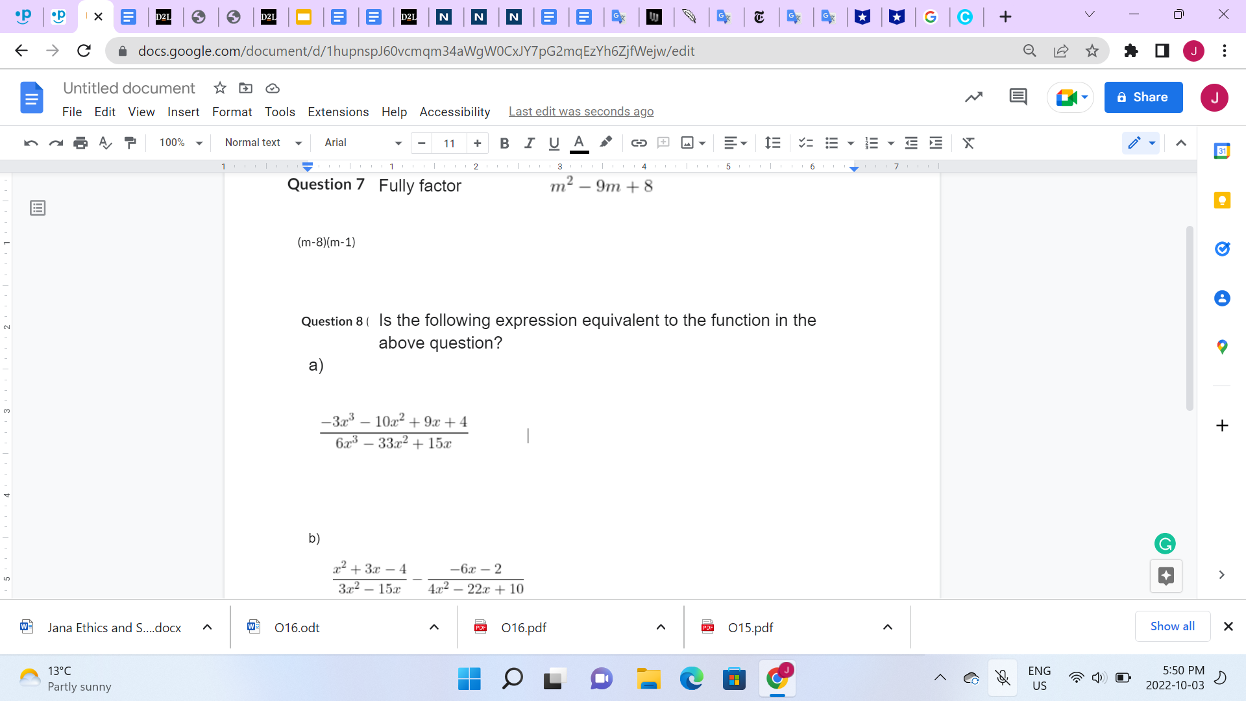Open the Extensions menu
This screenshot has width=1246, height=701.
[337, 112]
